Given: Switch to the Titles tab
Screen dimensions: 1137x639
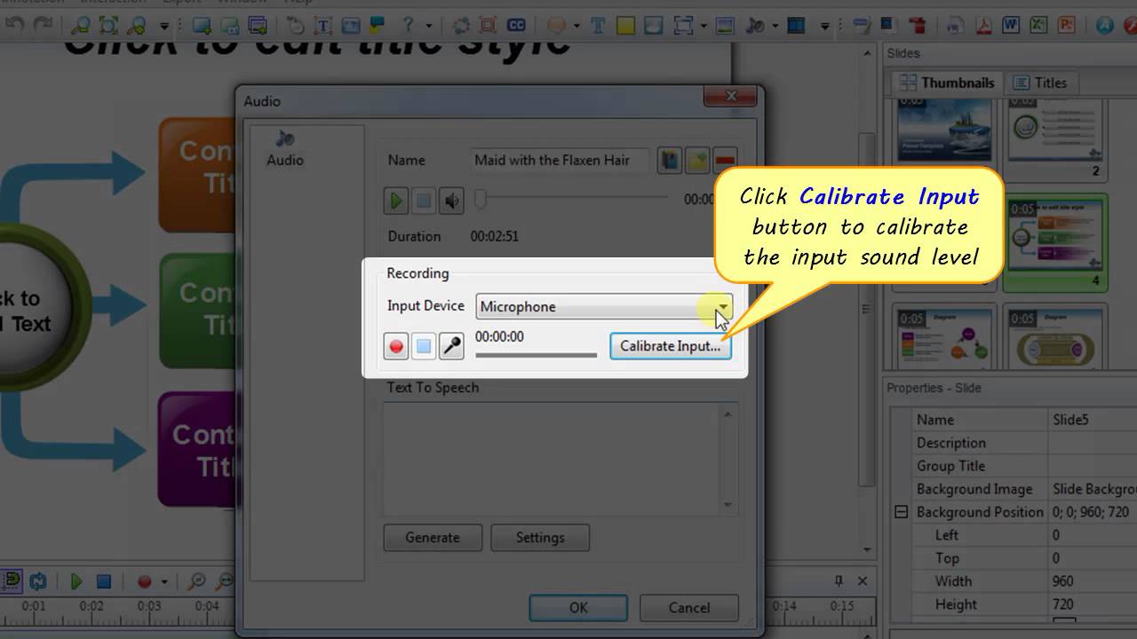Looking at the screenshot, I should [x=1040, y=83].
